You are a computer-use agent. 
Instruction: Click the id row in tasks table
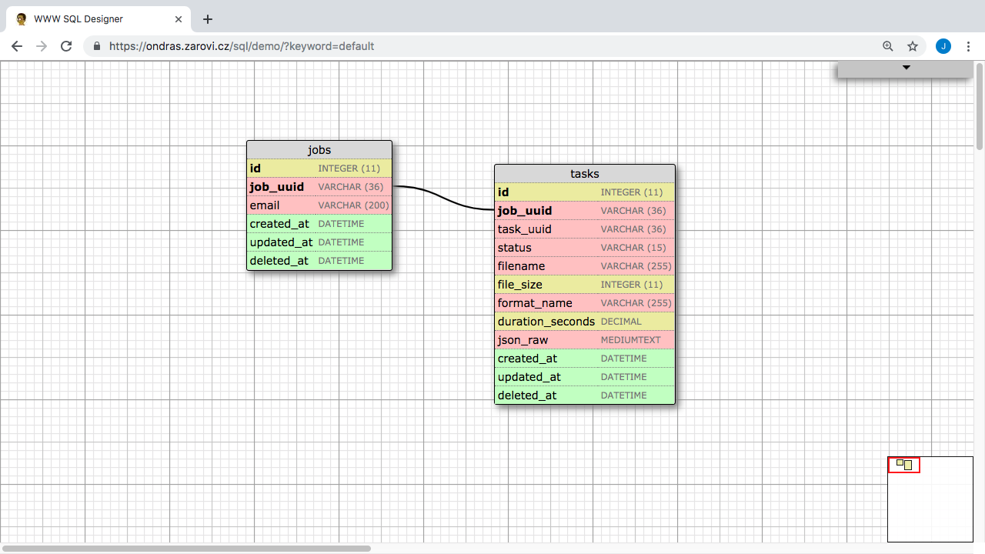click(x=585, y=192)
